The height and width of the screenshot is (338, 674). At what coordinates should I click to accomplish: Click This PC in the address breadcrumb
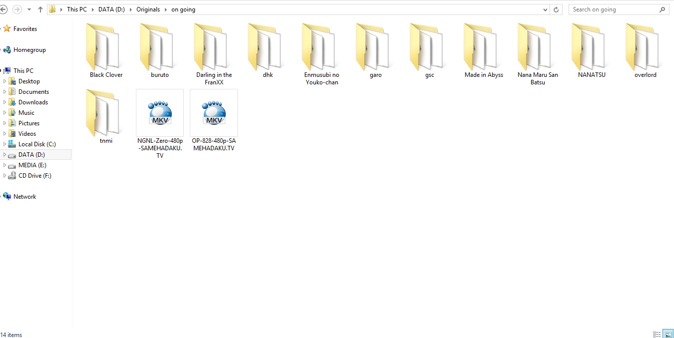point(76,9)
